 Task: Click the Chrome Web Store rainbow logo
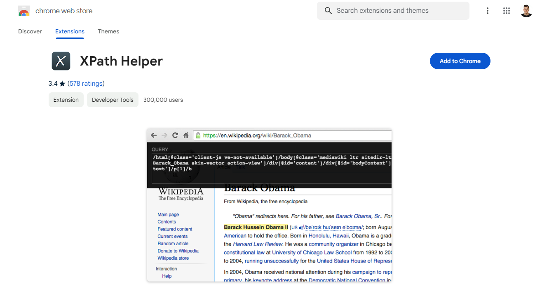point(24,11)
